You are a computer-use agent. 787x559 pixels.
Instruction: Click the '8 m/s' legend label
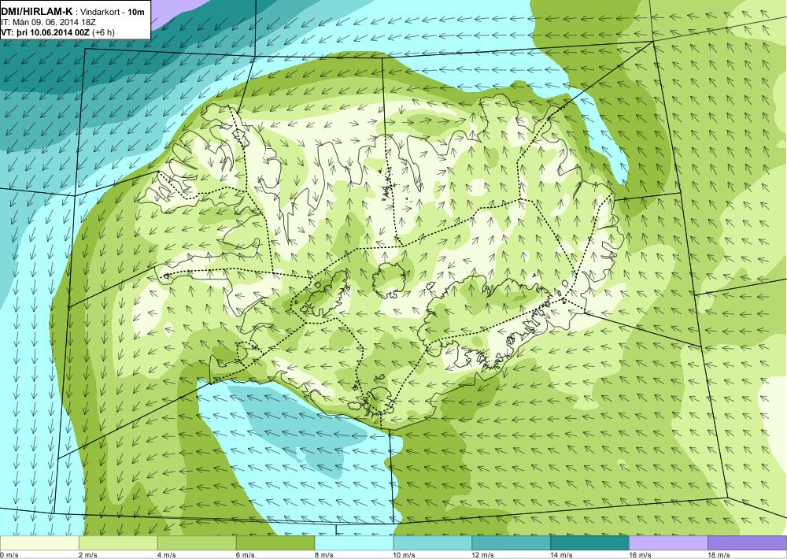point(324,555)
